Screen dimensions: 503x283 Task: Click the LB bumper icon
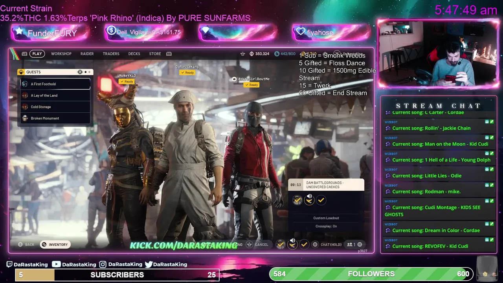(x=24, y=54)
